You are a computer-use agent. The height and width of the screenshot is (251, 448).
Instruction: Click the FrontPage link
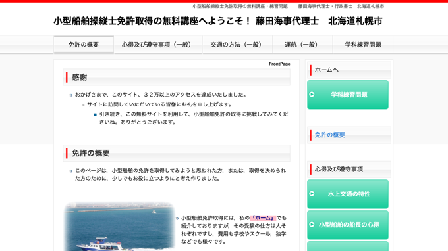coord(279,64)
